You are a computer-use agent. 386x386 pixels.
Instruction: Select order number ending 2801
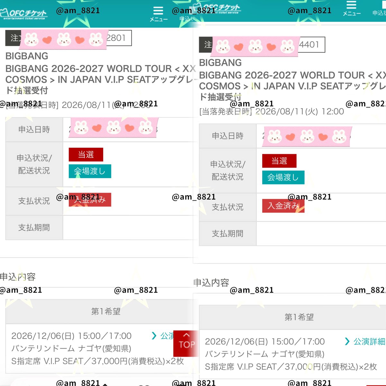pos(69,38)
